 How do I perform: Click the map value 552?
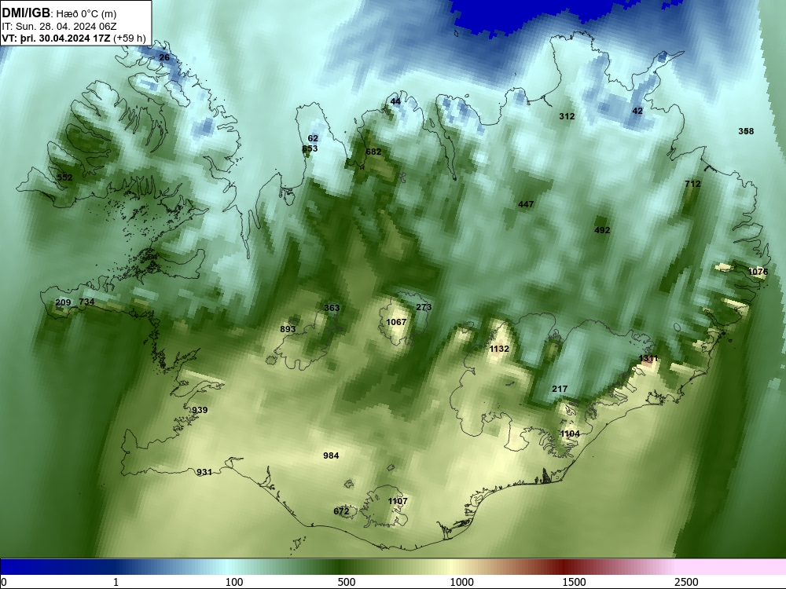(64, 177)
